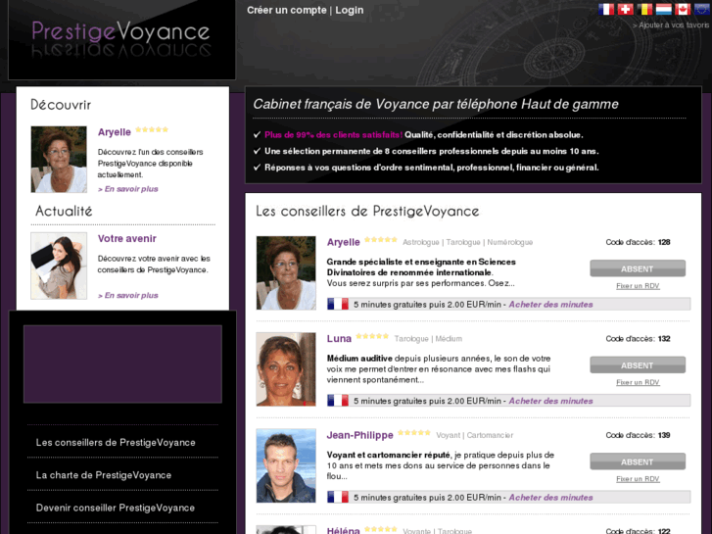Select the Luxembourg flag in header
The height and width of the screenshot is (534, 712).
pos(663,9)
